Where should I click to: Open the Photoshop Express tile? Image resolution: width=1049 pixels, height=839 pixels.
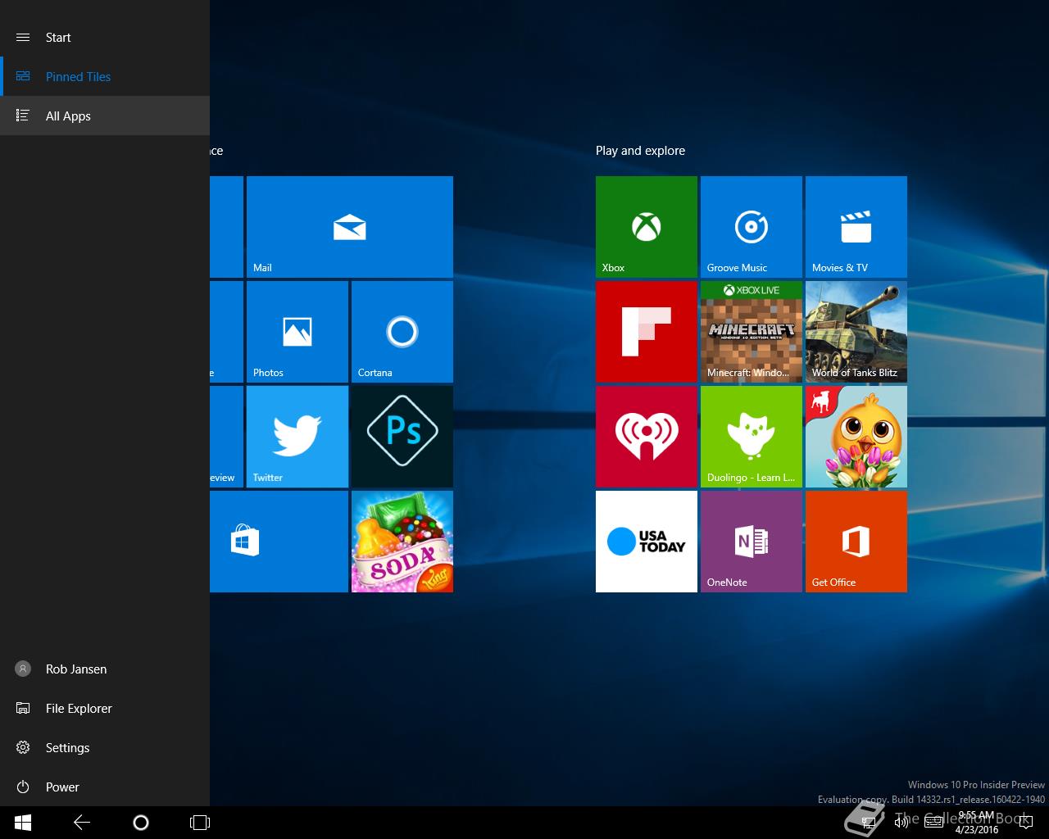(402, 437)
